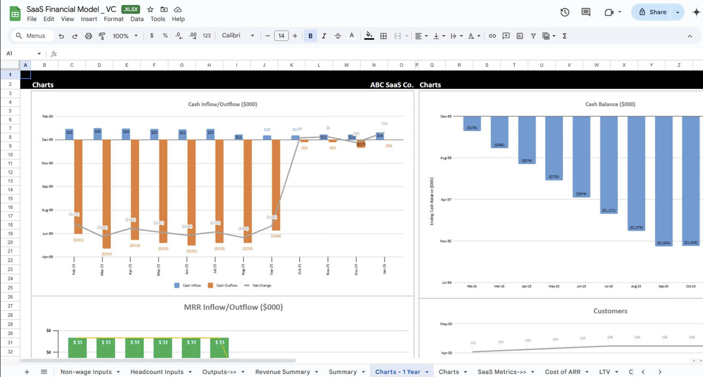This screenshot has width=703, height=377.
Task: Toggle strikethrough formatting
Action: [338, 36]
